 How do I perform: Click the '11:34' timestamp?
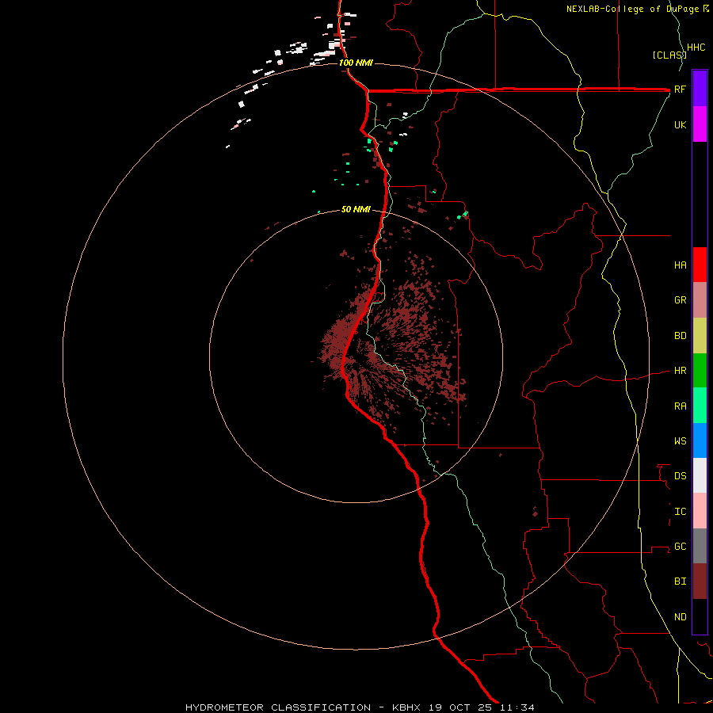pyautogui.click(x=517, y=707)
